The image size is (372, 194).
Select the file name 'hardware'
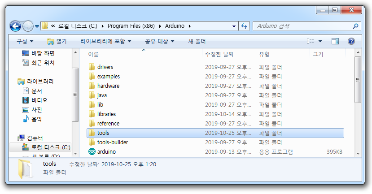(108, 86)
